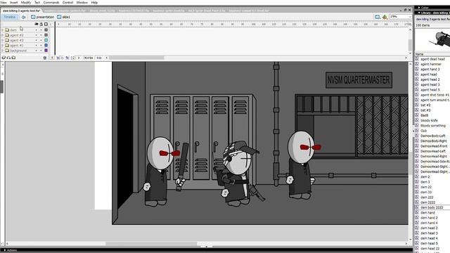Select symbol icon of 'bloody knife' item
Screen dimensions: 450x253
417,120
